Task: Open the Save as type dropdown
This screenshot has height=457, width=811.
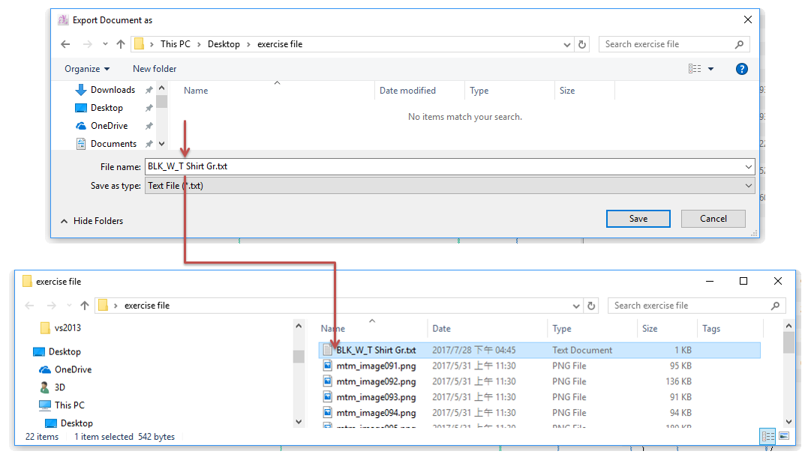Action: click(749, 186)
